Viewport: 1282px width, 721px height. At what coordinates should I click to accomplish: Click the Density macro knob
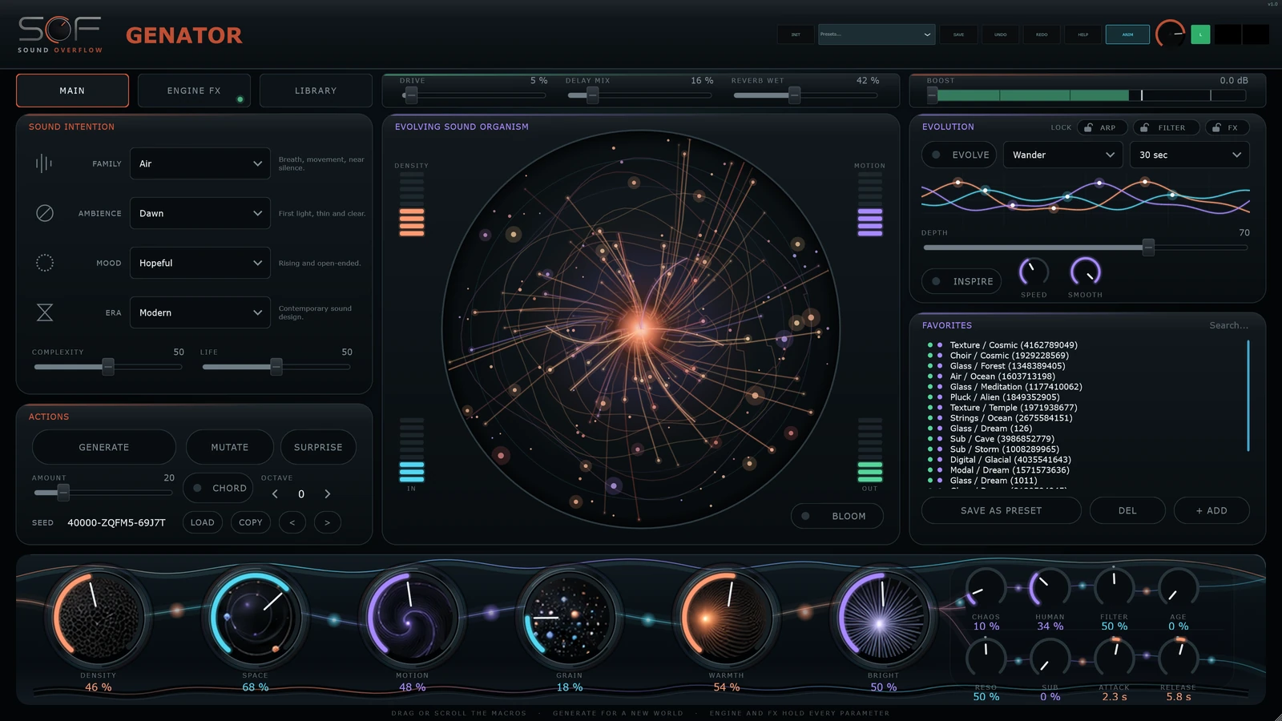point(99,618)
